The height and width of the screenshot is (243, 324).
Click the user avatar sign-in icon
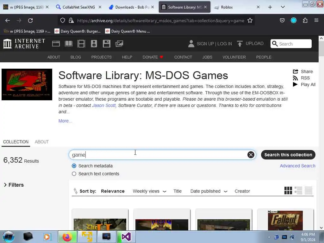pos(191,44)
